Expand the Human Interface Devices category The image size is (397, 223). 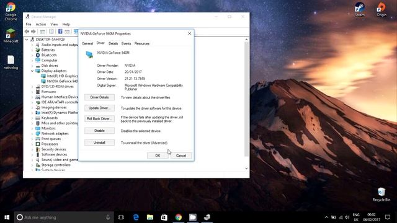tap(32, 97)
